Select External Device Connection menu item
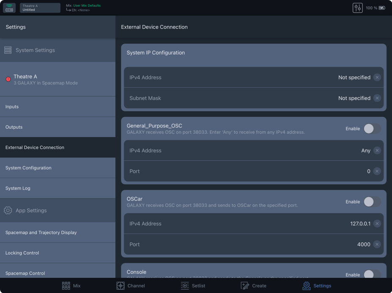 pos(58,147)
